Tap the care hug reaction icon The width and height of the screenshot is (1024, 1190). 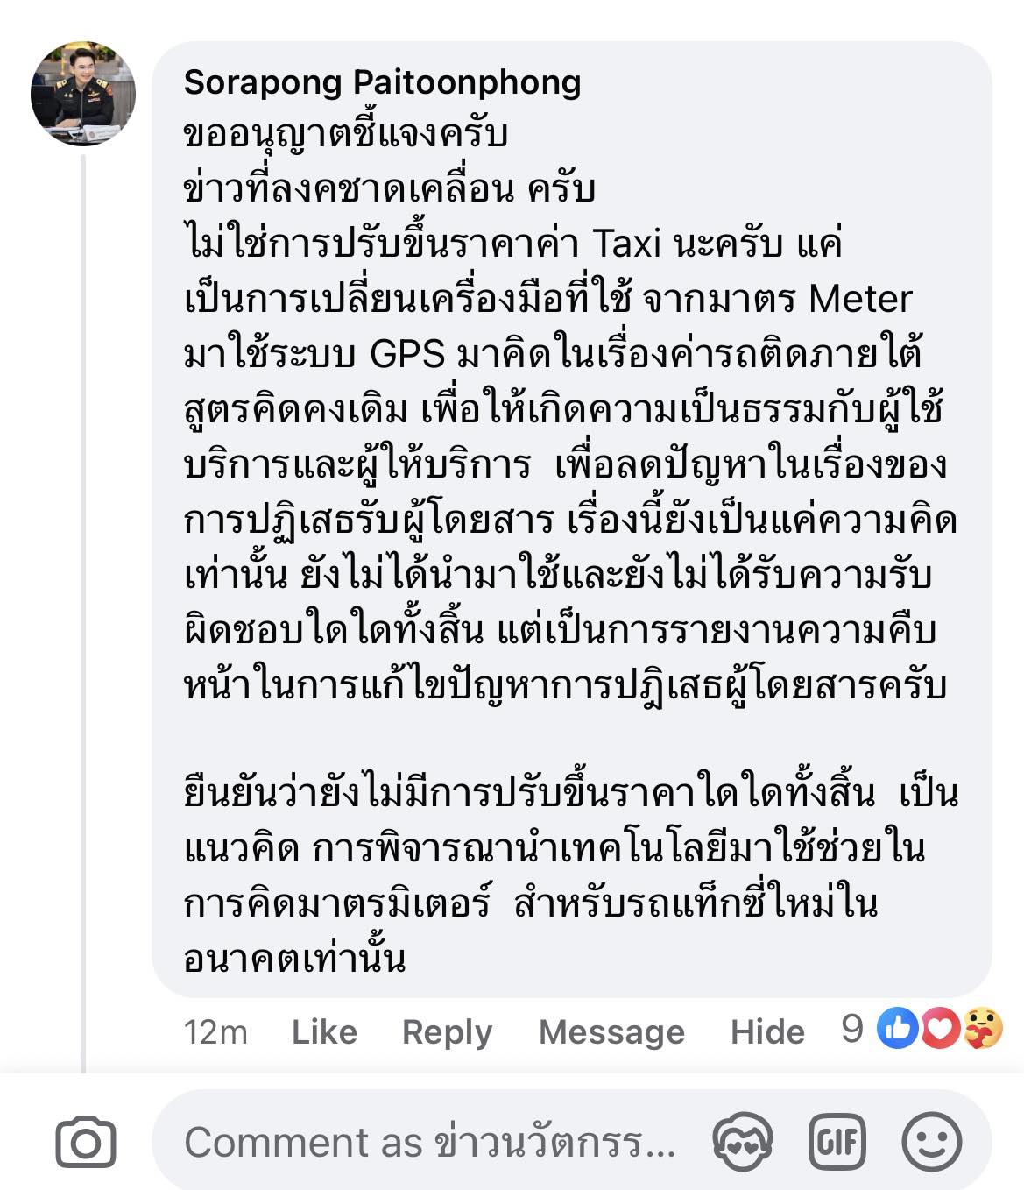coord(983,1030)
